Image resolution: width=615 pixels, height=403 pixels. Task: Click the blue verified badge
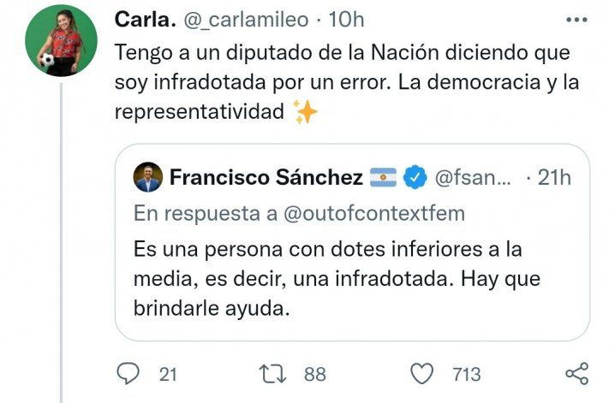[415, 178]
